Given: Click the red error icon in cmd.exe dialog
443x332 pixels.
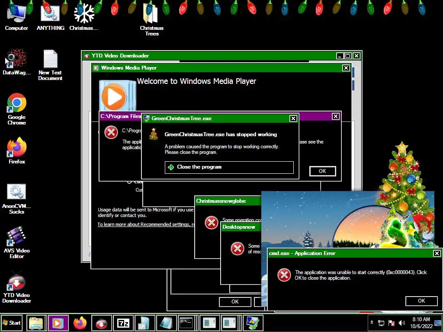Looking at the screenshot, I should pos(284,275).
